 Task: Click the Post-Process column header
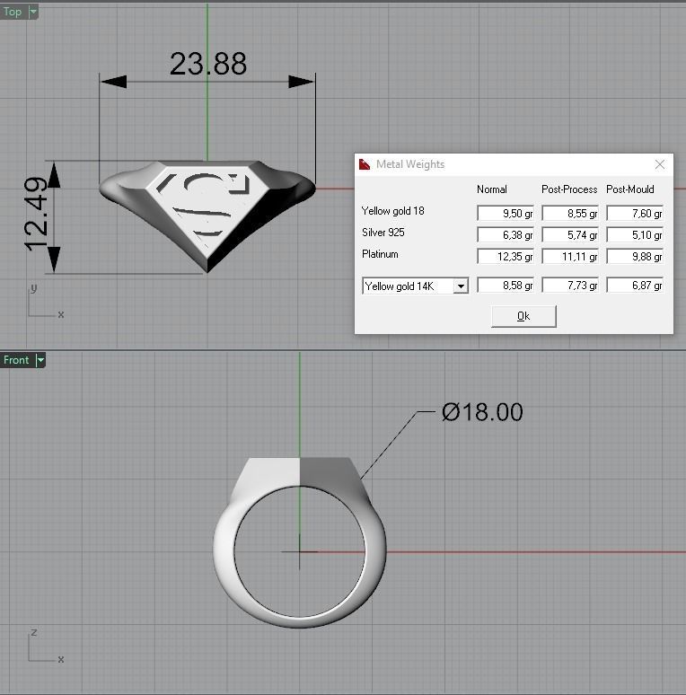tap(569, 189)
